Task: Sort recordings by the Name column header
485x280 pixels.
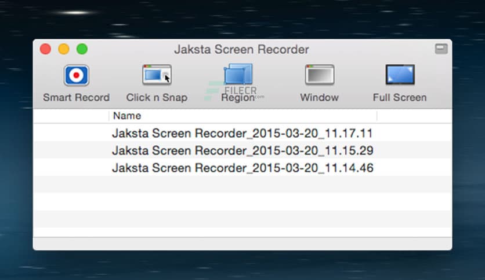Action: coord(243,116)
